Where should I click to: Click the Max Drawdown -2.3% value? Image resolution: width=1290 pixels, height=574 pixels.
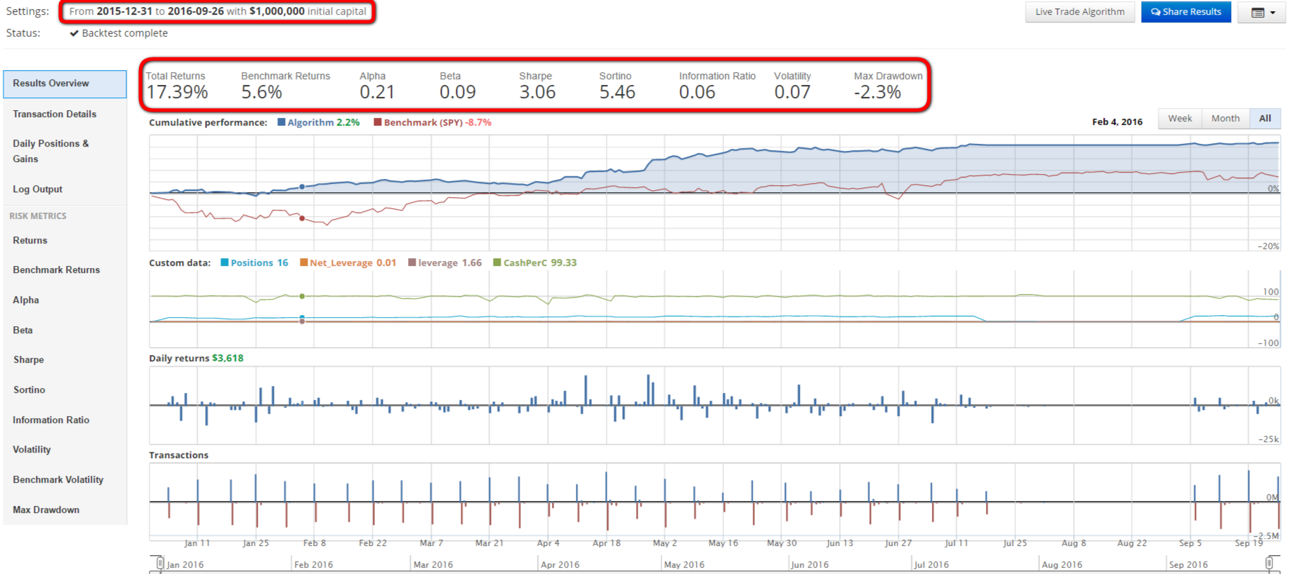point(877,93)
